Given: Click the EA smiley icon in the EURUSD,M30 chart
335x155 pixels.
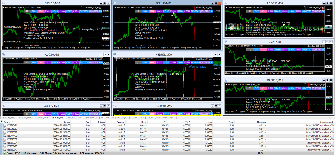Looking at the screenshot, I should pyautogui.click(x=100, y=8).
